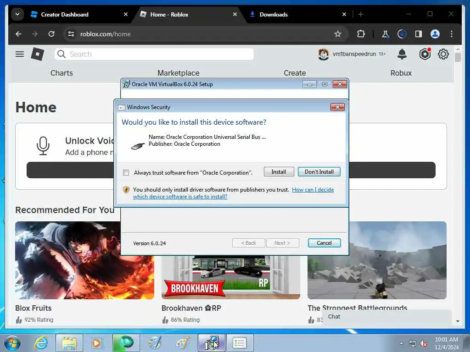Bookmark this page with the star
470x352 pixels.
(x=338, y=34)
